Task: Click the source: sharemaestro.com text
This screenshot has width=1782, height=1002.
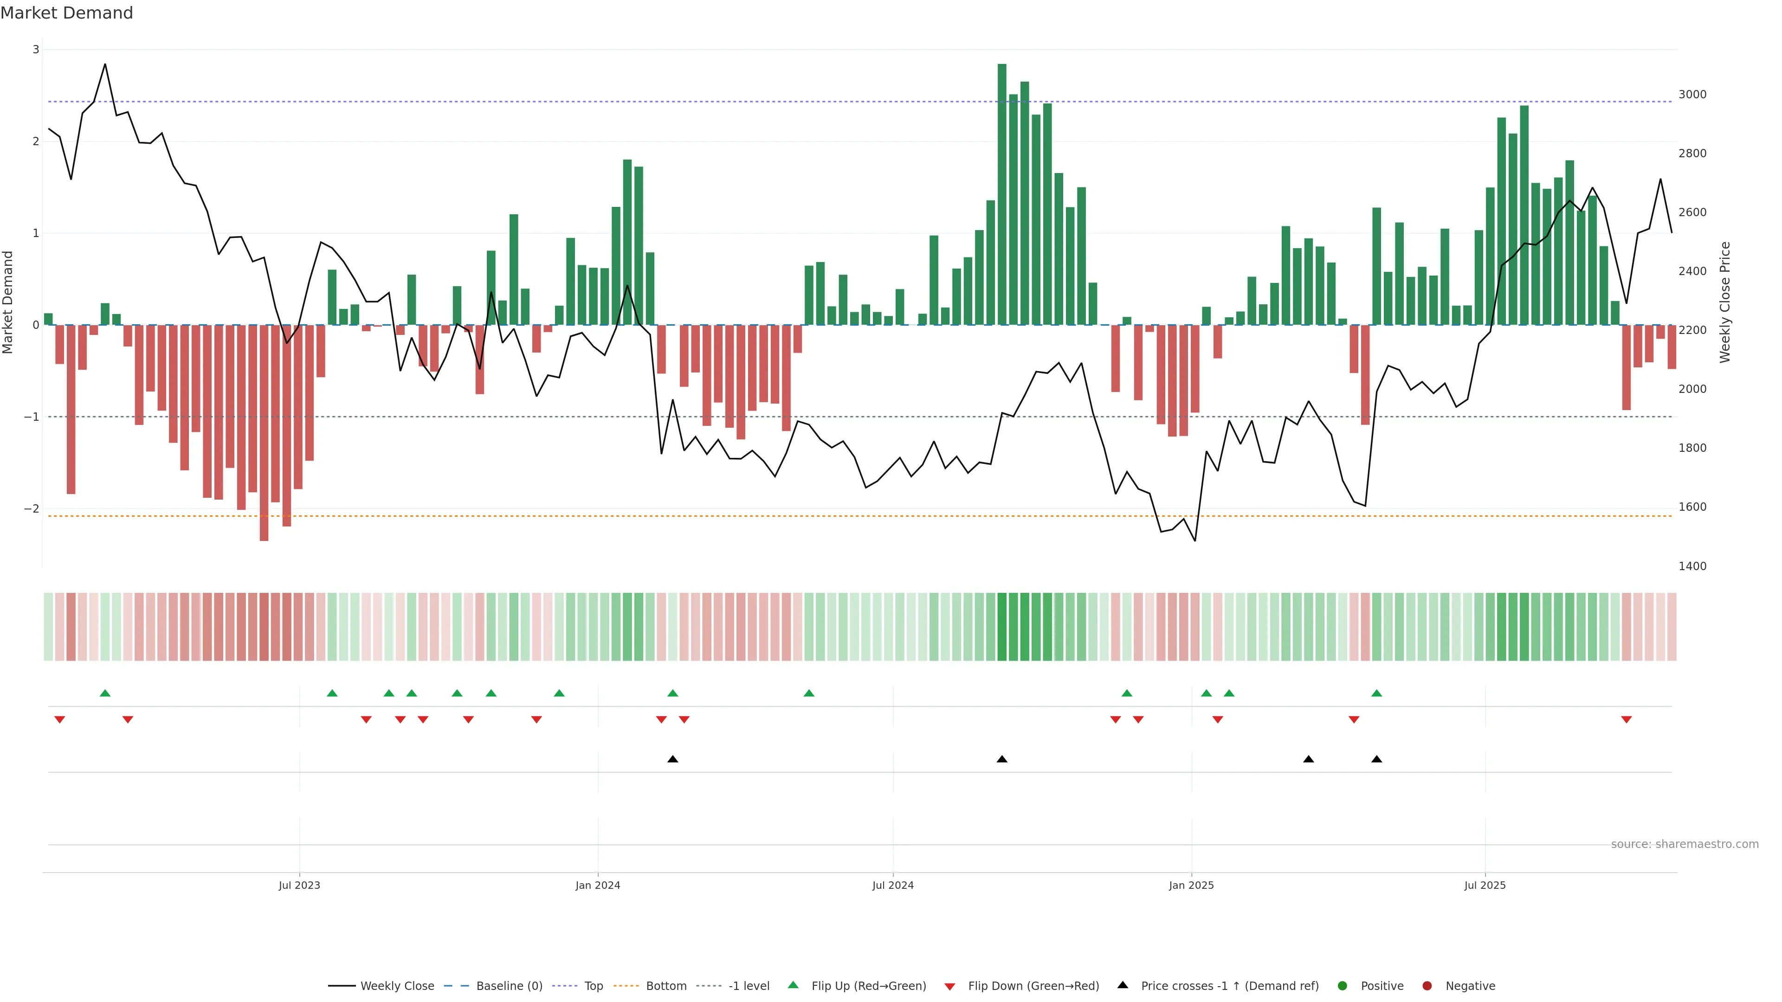Action: click(1685, 844)
